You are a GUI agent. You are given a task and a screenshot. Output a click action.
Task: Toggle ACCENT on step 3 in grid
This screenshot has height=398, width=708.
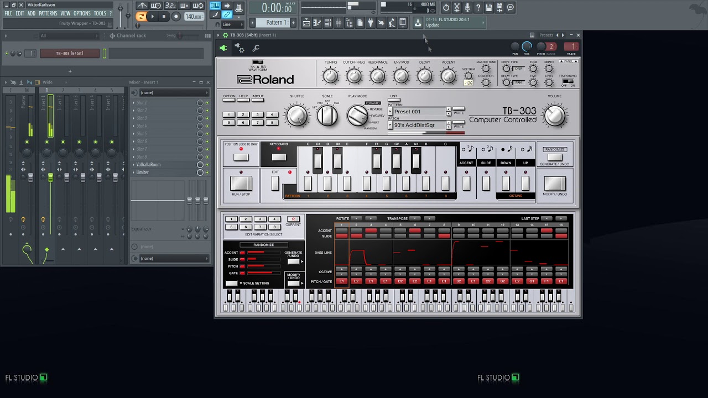(371, 231)
